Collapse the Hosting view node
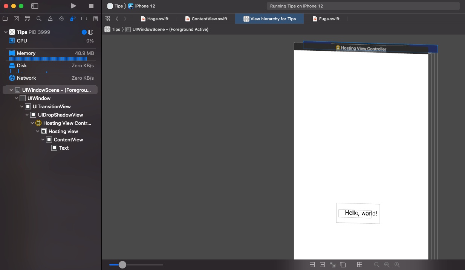This screenshot has height=270, width=465. click(x=37, y=131)
